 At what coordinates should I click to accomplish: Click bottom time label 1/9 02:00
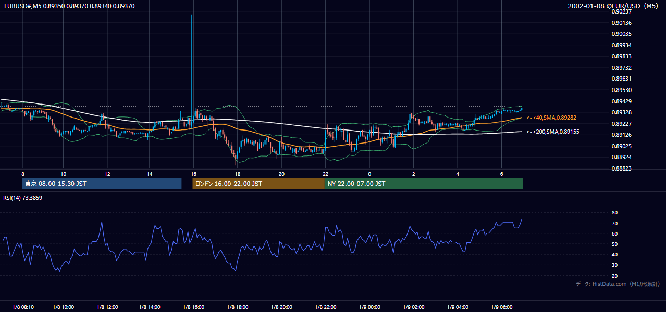[x=413, y=307]
